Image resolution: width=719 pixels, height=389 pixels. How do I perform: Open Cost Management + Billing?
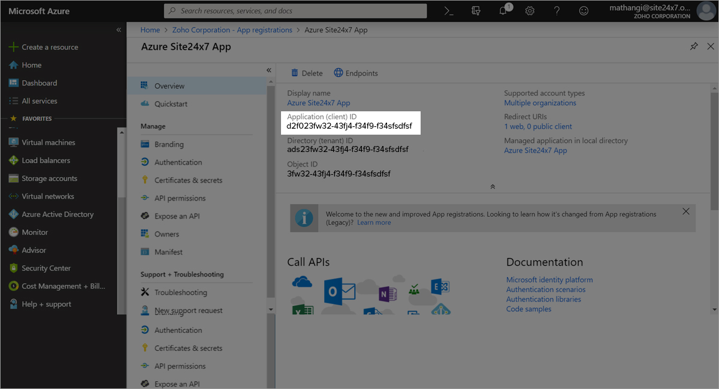click(x=57, y=286)
